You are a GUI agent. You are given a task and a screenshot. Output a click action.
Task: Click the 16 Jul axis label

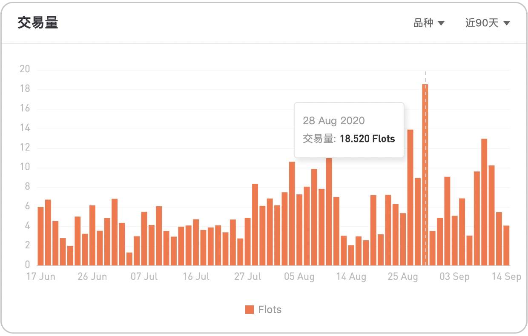click(x=196, y=277)
